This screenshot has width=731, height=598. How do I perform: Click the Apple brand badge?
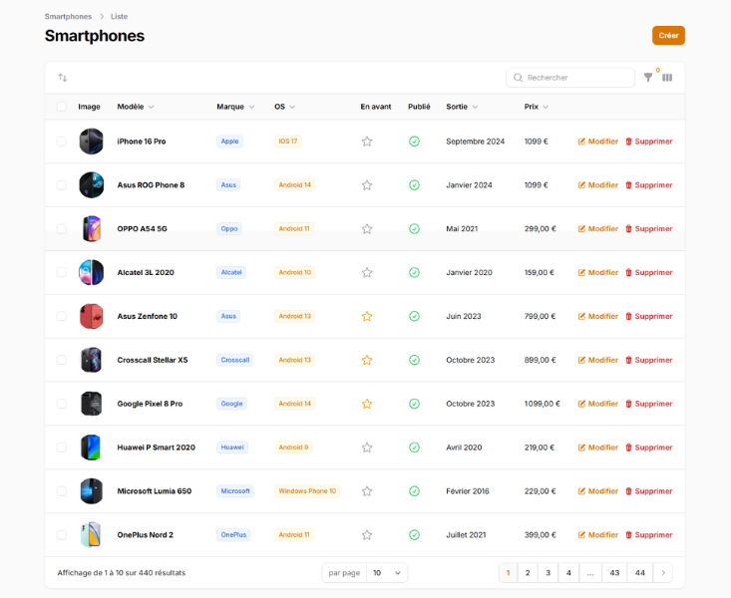coord(229,142)
